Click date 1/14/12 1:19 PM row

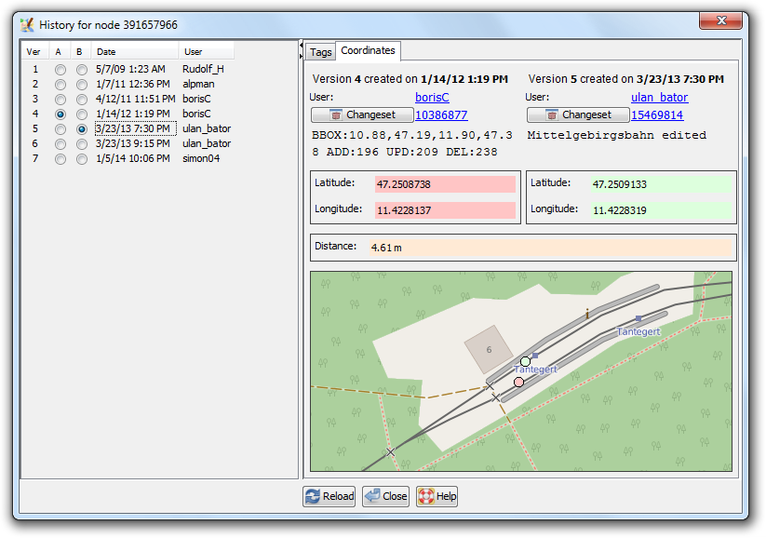(x=132, y=114)
